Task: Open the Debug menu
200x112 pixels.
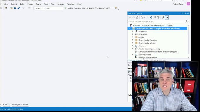Action: tap(30, 4)
